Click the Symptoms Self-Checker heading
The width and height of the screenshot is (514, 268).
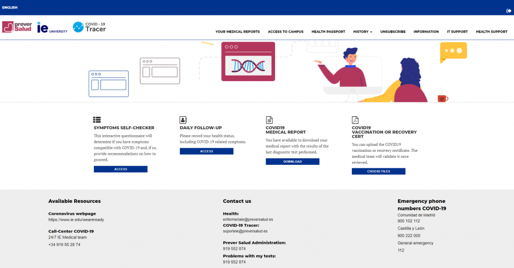tap(124, 128)
